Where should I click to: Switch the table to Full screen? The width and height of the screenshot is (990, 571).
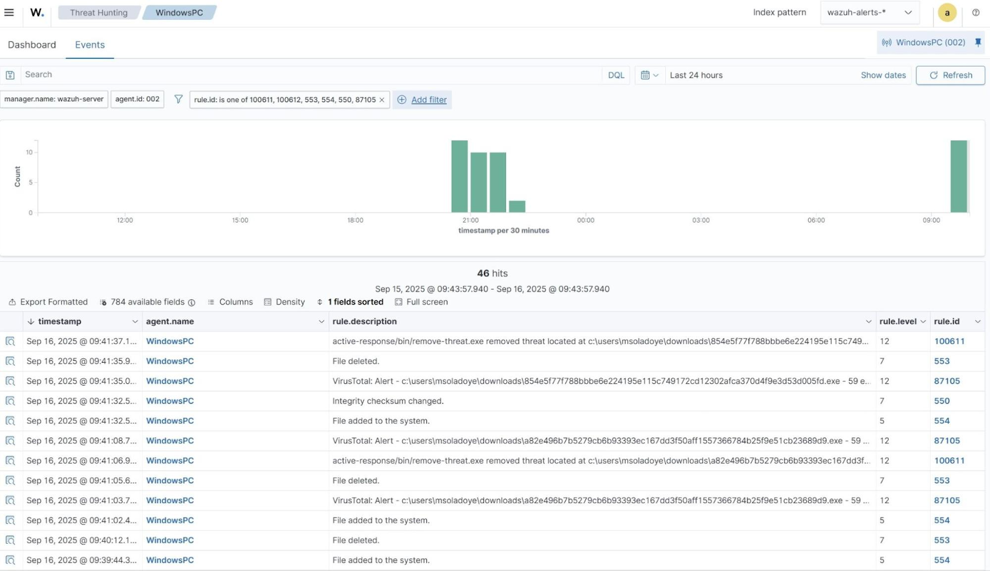(421, 302)
